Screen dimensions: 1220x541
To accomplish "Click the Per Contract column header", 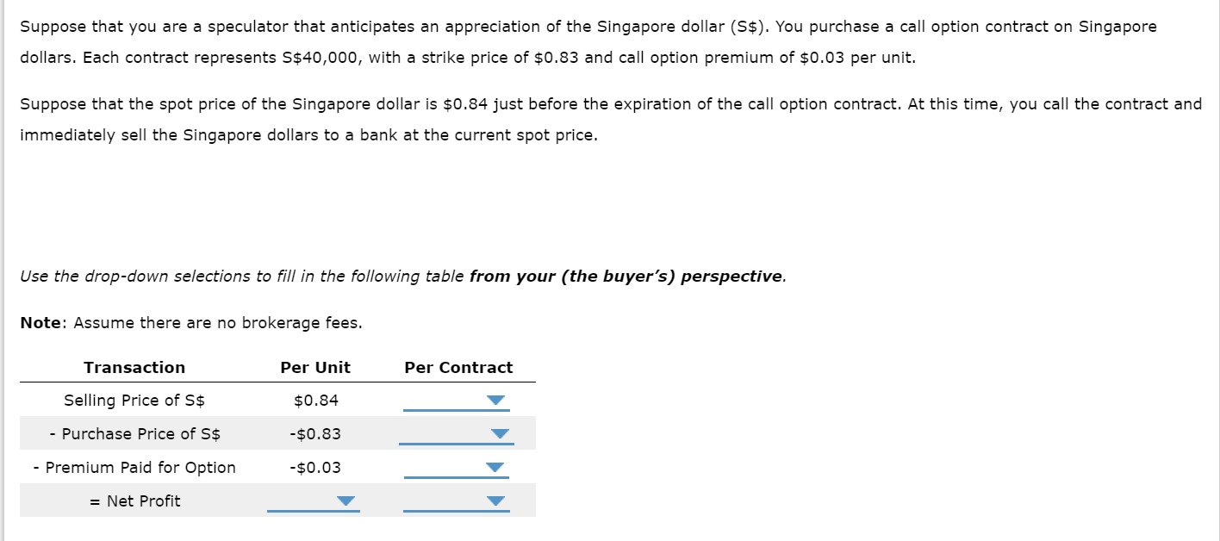I will point(458,368).
